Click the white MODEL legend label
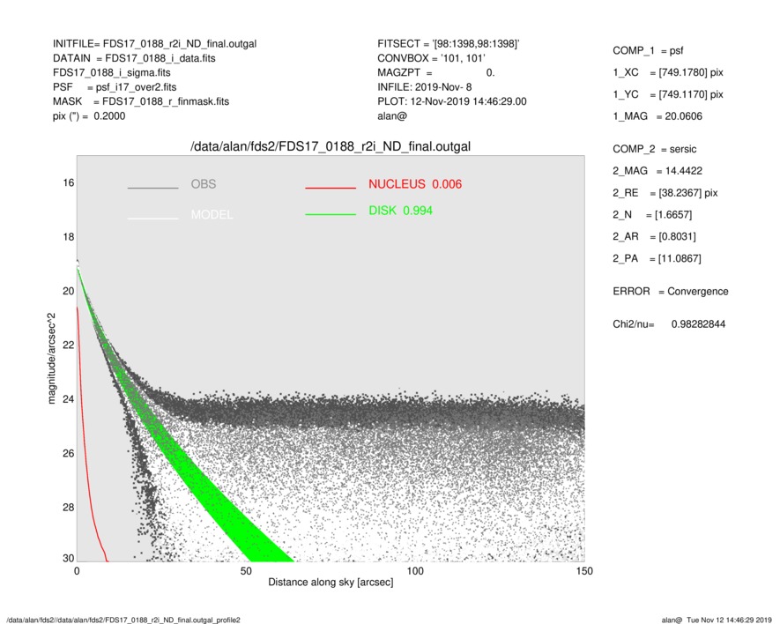780x624 pixels. click(x=212, y=215)
